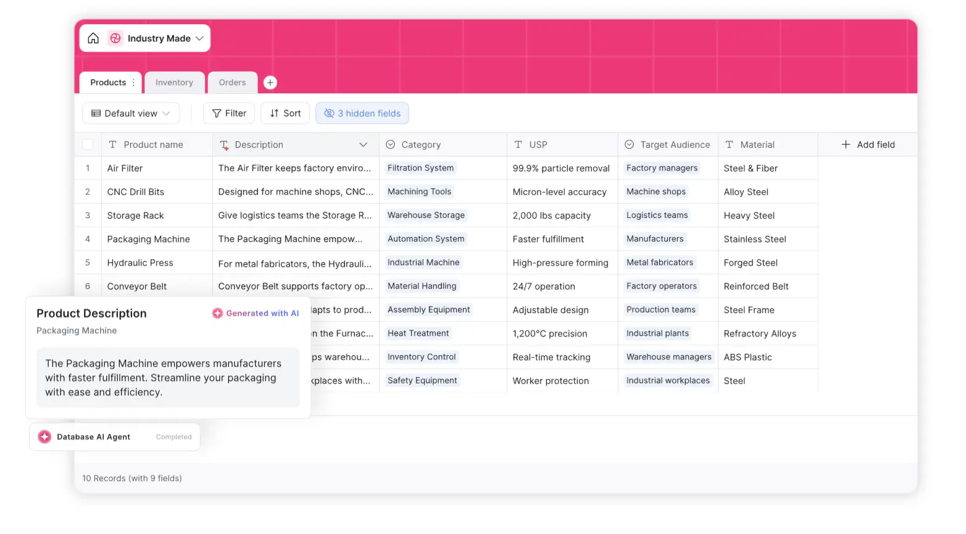This screenshot has width=966, height=534.
Task: Open the Default view dropdown
Action: click(x=131, y=114)
